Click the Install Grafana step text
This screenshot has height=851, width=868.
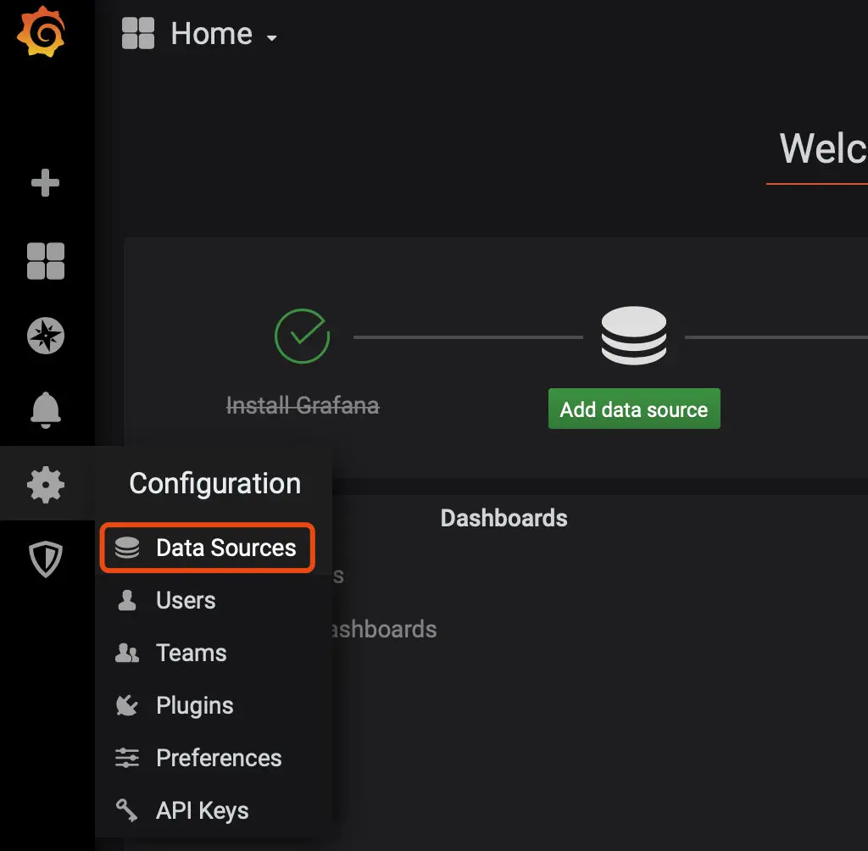click(x=303, y=405)
